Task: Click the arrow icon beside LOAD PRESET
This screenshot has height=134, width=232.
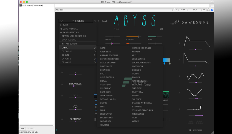Action: [61, 29]
